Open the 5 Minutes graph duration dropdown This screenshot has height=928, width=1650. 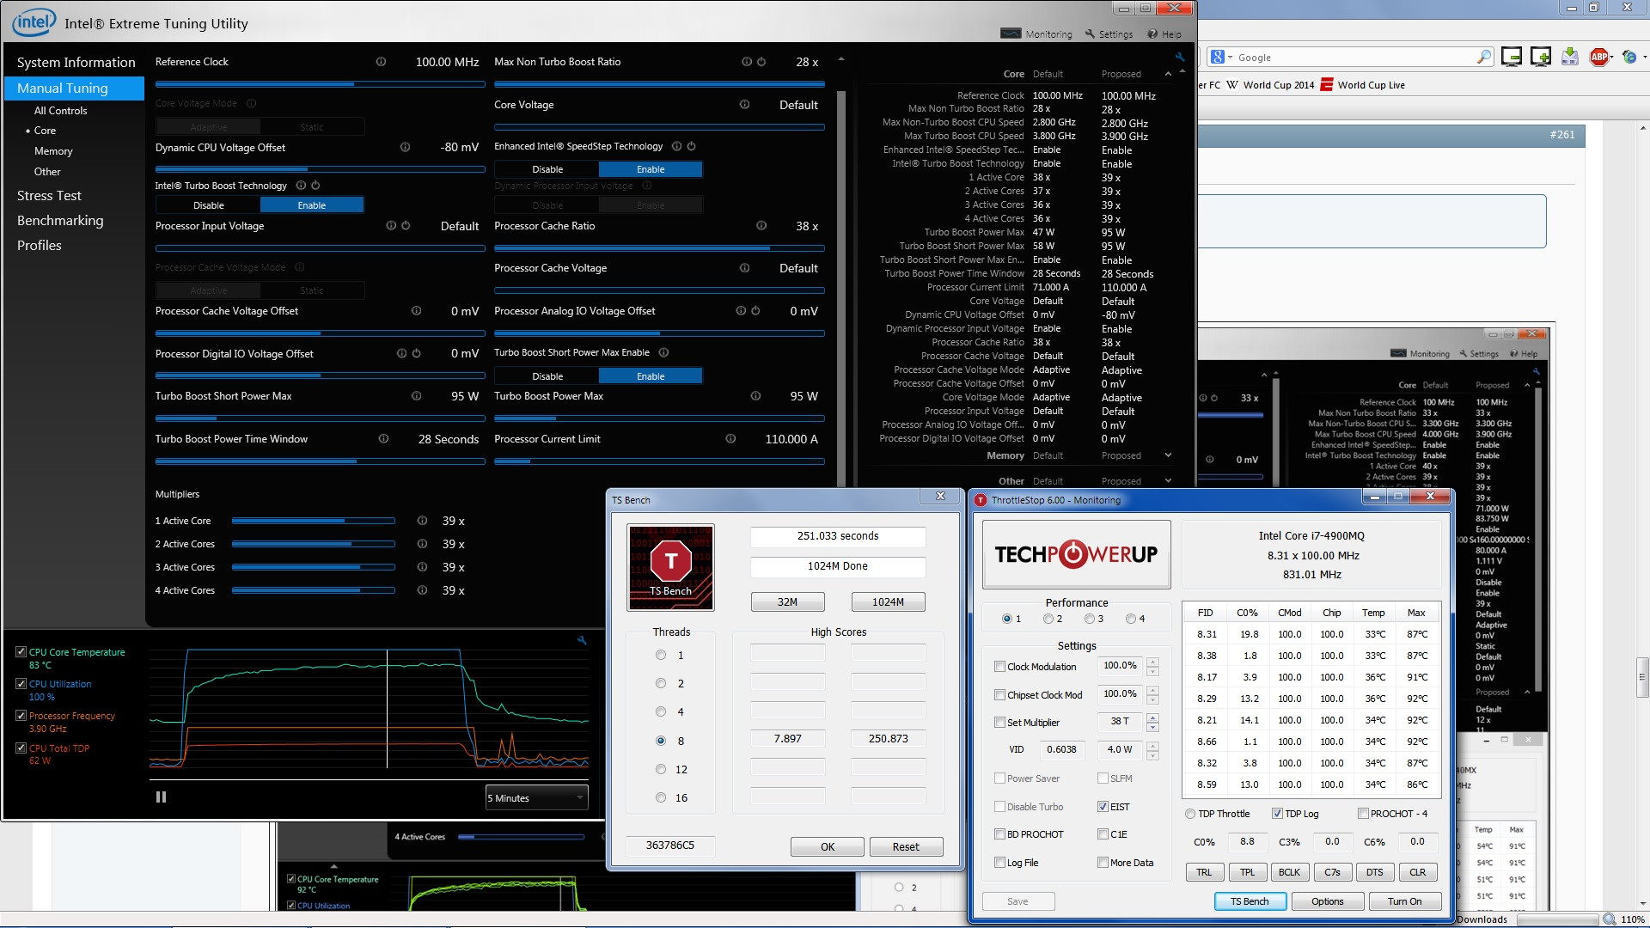coord(537,798)
